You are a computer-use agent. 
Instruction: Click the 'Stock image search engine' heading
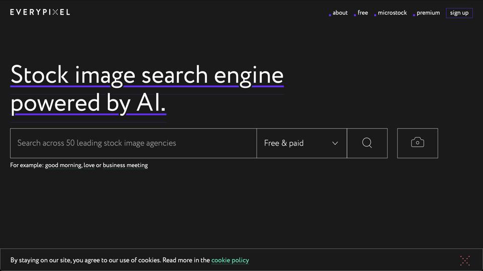coord(147,75)
